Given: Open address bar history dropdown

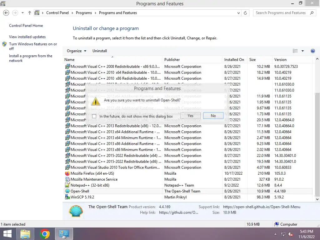Looking at the screenshot, I should click(x=238, y=13).
